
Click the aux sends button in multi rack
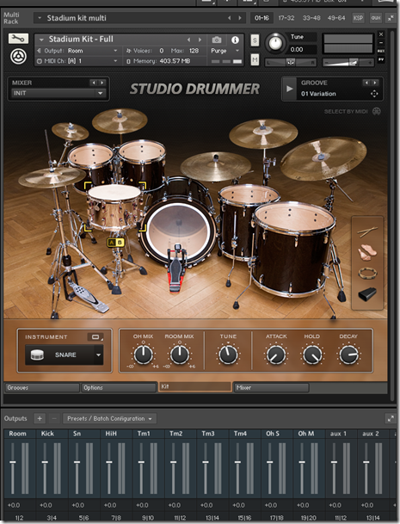(376, 18)
